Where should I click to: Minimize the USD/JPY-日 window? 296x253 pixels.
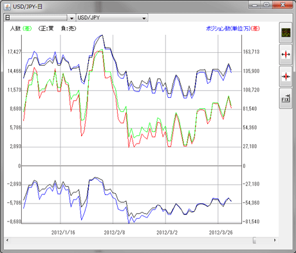click(x=255, y=5)
